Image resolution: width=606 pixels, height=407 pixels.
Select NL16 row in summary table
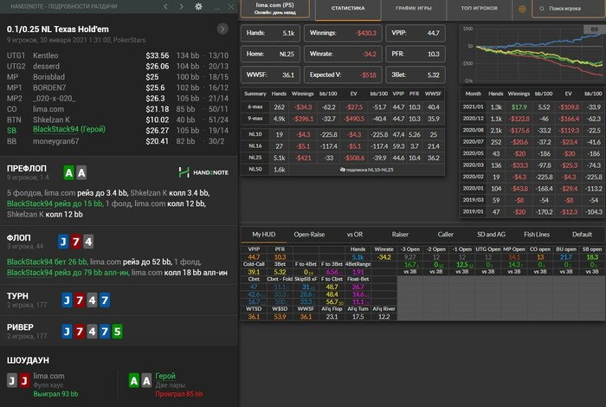[343, 146]
